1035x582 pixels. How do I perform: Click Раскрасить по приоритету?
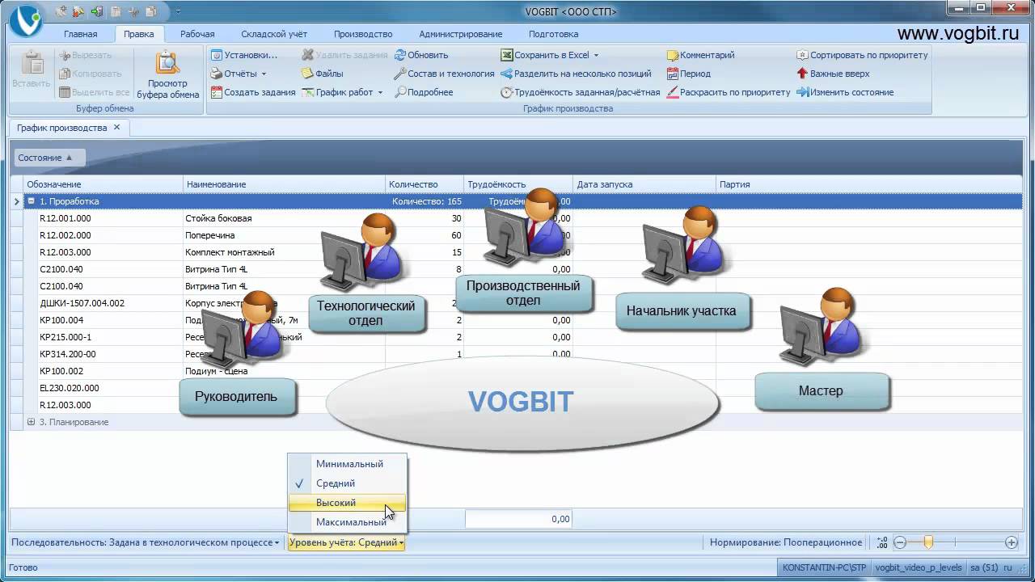(729, 92)
